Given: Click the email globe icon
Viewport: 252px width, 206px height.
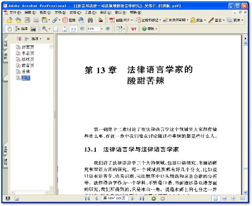Looking at the screenshot, I should click(81, 20).
